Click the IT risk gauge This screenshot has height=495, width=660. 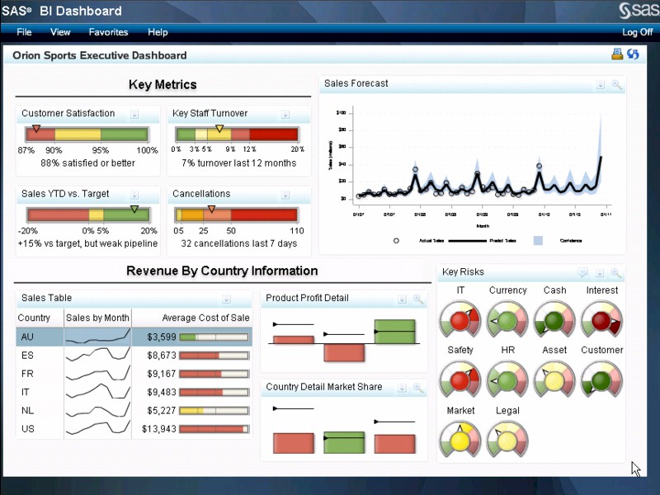click(x=460, y=319)
